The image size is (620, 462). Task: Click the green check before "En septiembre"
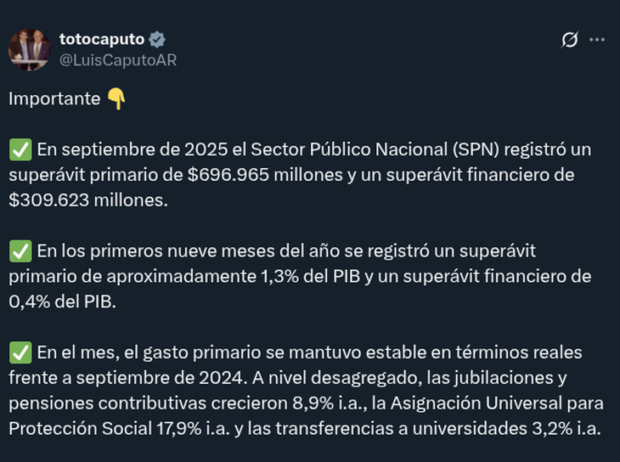[20, 150]
